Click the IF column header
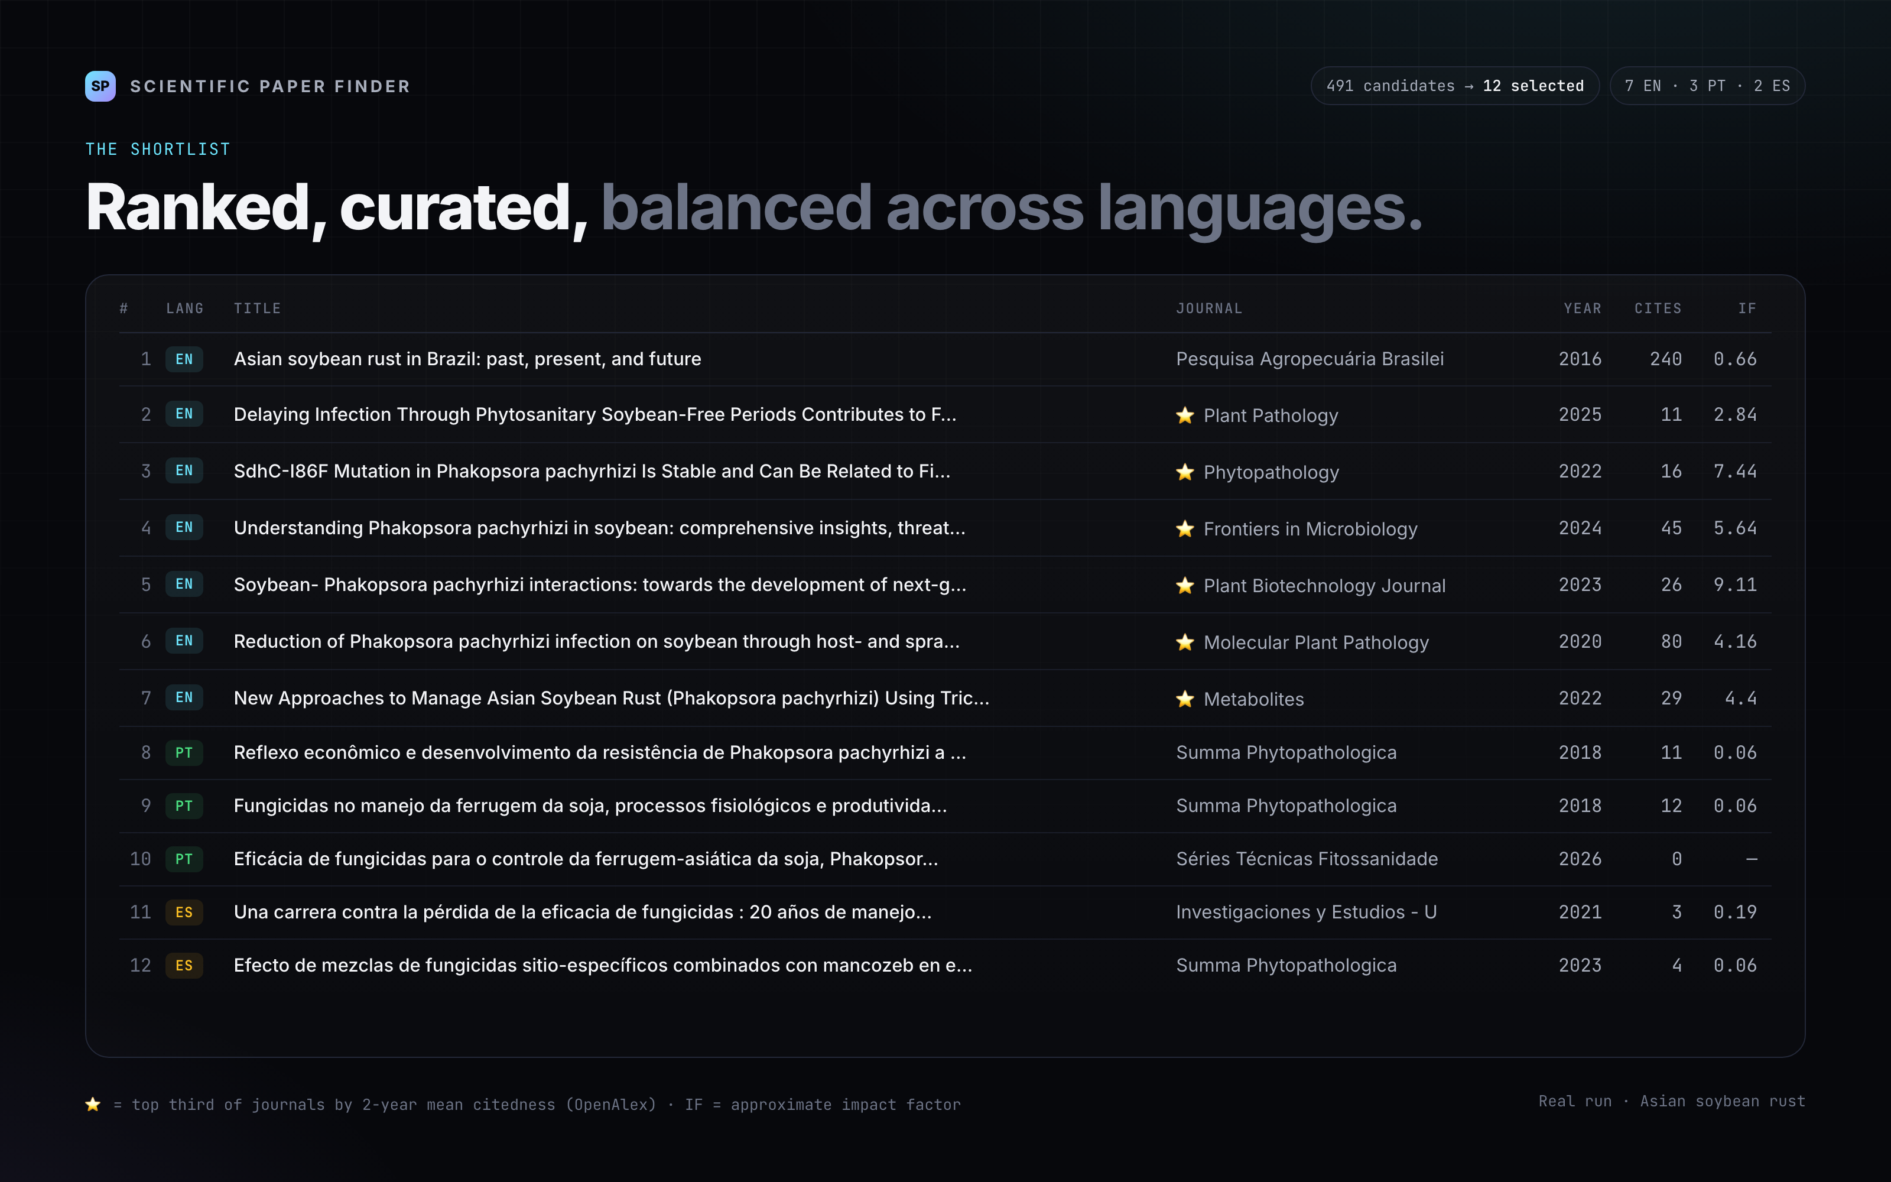The width and height of the screenshot is (1891, 1182). click(1747, 309)
